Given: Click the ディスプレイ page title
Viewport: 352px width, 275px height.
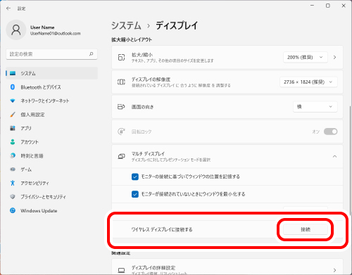Looking at the screenshot, I should [x=177, y=25].
